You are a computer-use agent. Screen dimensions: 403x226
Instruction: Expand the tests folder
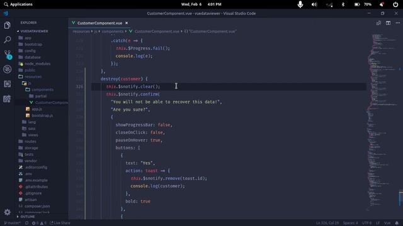click(29, 154)
